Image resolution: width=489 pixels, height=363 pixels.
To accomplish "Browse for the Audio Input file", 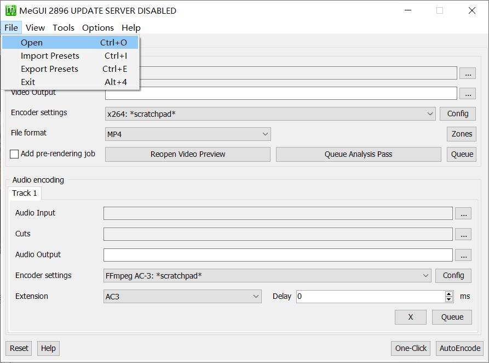I will point(463,213).
